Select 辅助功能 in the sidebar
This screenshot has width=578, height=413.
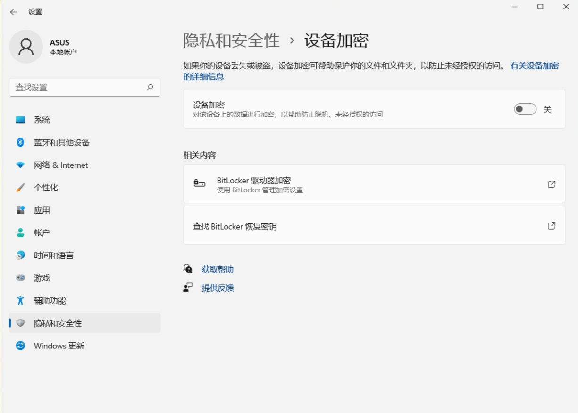pyautogui.click(x=50, y=301)
